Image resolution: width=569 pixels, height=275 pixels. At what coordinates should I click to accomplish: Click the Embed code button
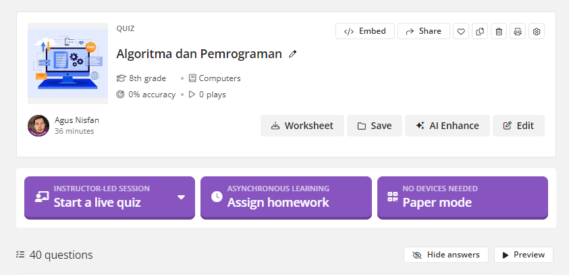(x=365, y=31)
